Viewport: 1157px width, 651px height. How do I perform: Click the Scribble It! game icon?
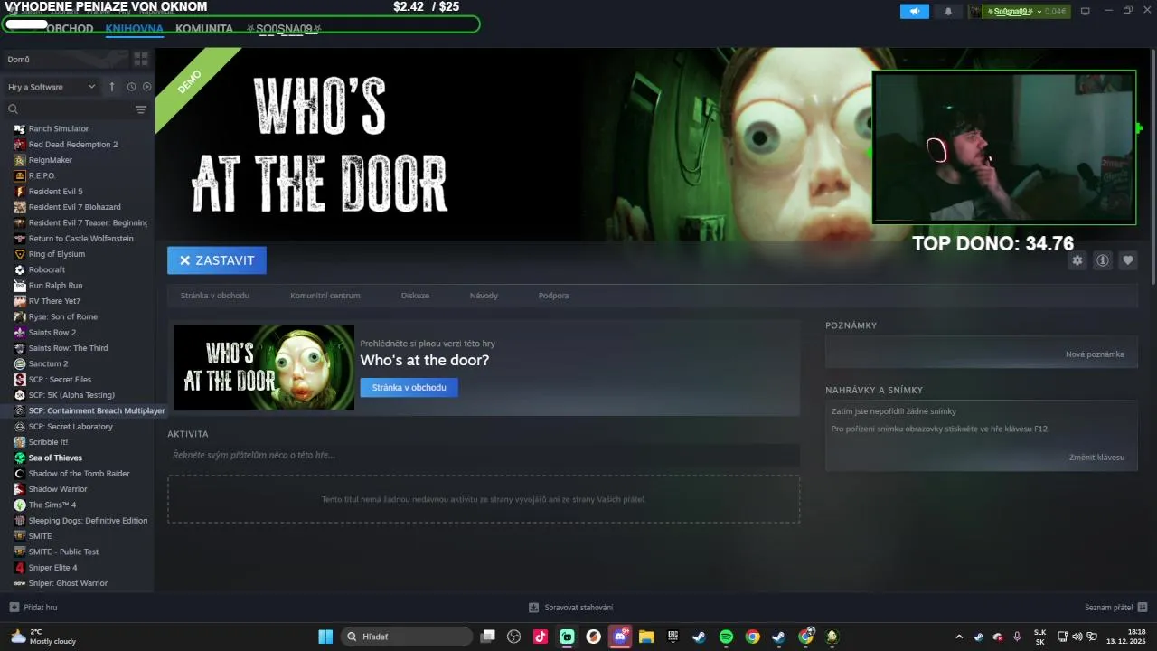[x=20, y=442]
